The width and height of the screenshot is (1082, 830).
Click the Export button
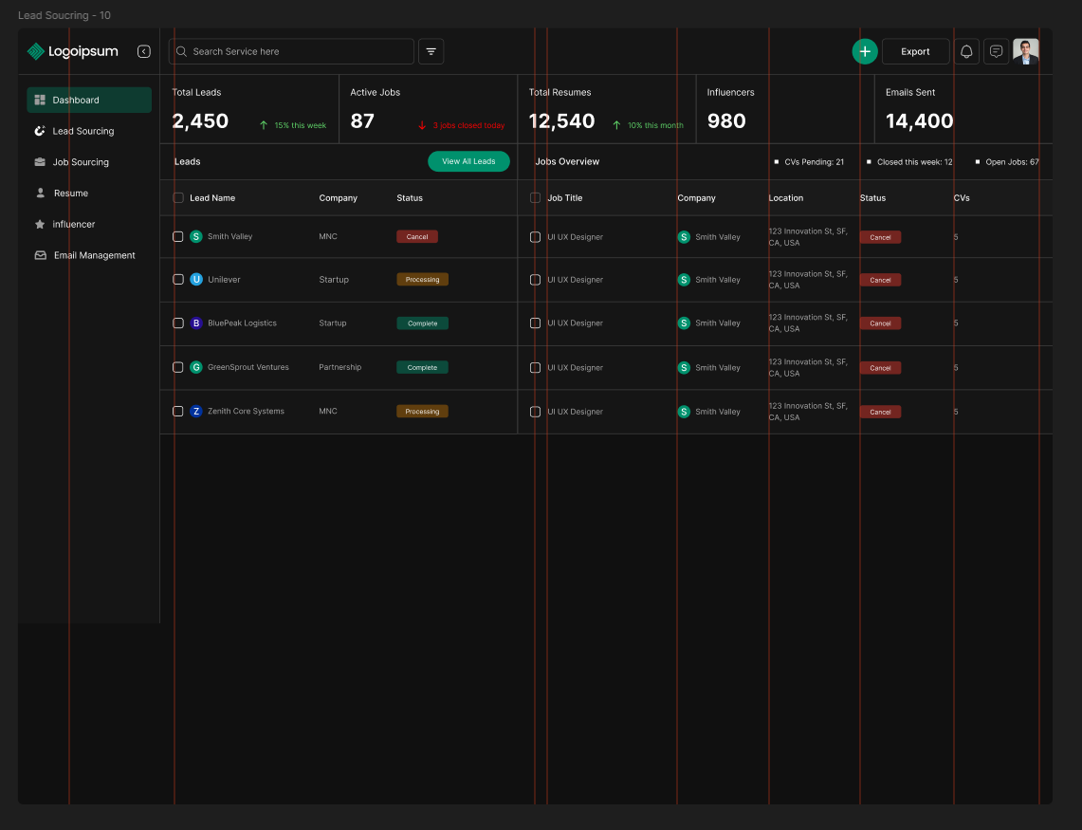pyautogui.click(x=915, y=51)
